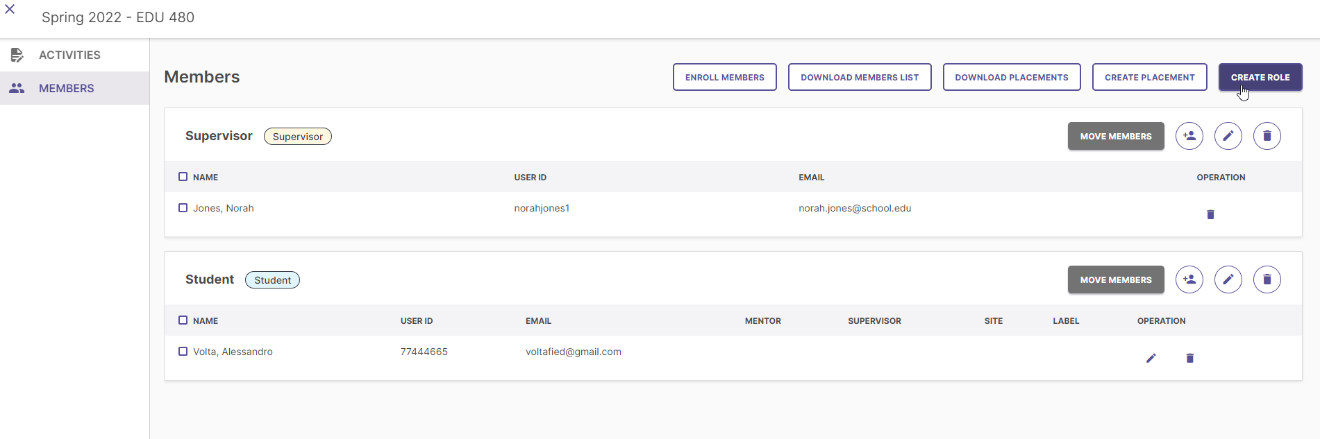The image size is (1320, 439).
Task: Check the box for Jones, Norah
Action: (x=183, y=208)
